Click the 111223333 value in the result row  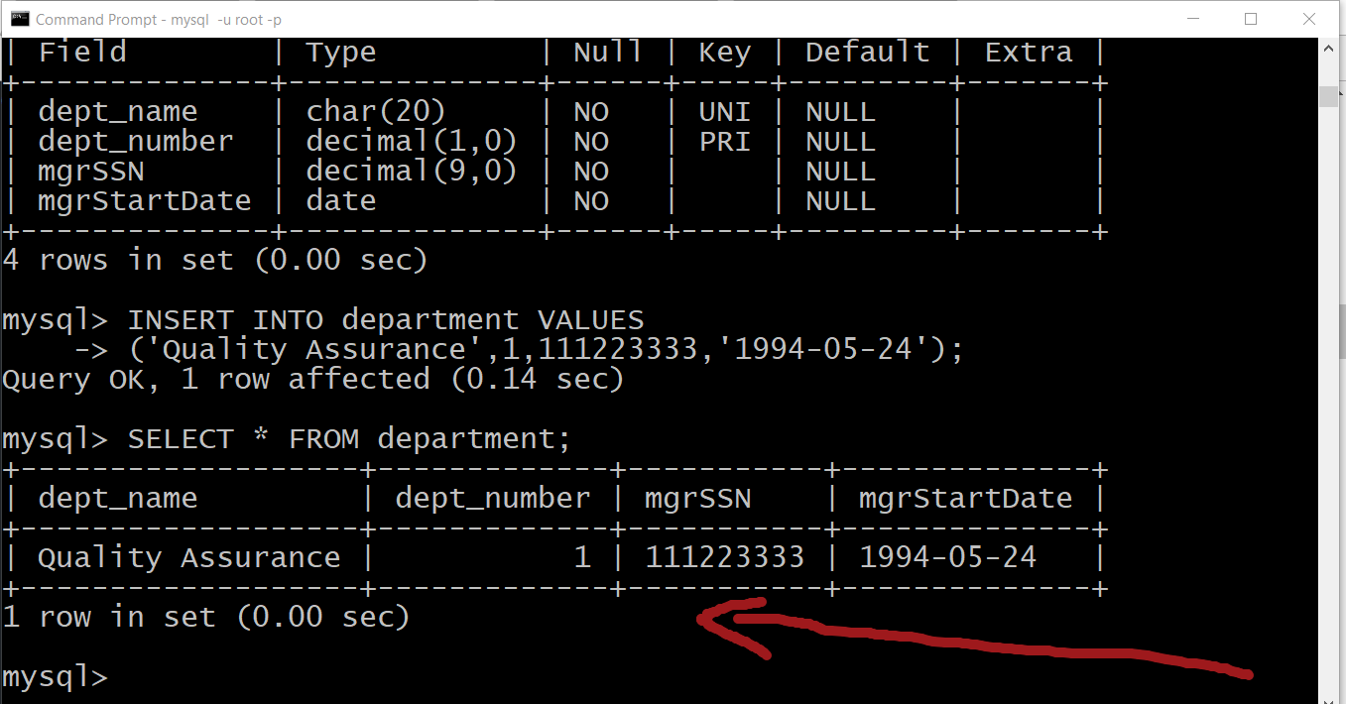[724, 557]
